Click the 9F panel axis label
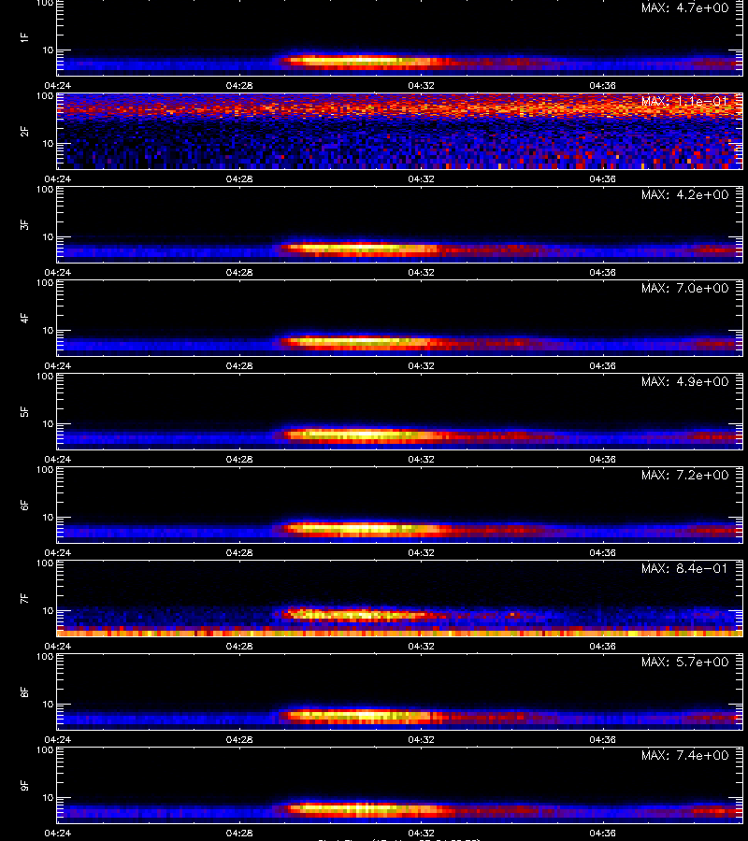The width and height of the screenshot is (748, 841). tap(24, 786)
